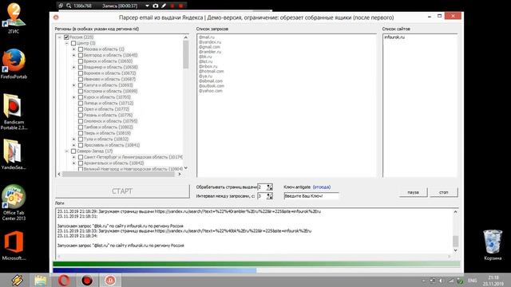Select the Microsoft Office desktop icon
The height and width of the screenshot is (287, 511).
(14, 246)
